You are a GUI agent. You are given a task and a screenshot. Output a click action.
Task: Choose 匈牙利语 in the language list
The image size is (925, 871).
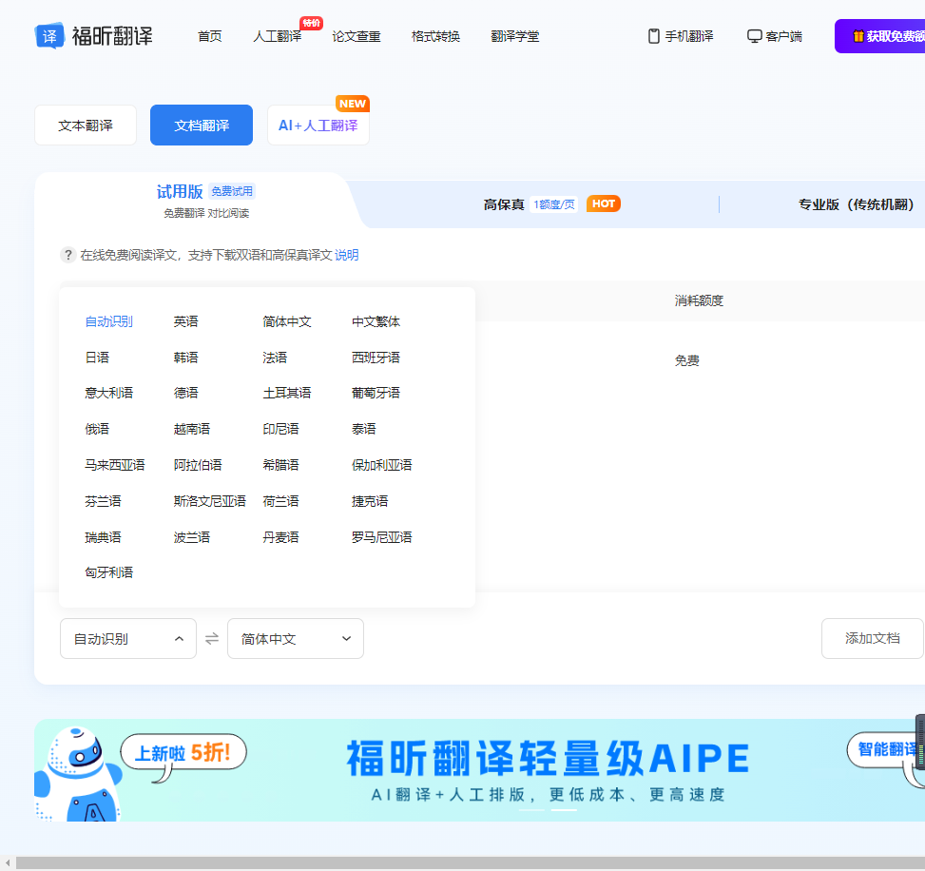click(109, 572)
